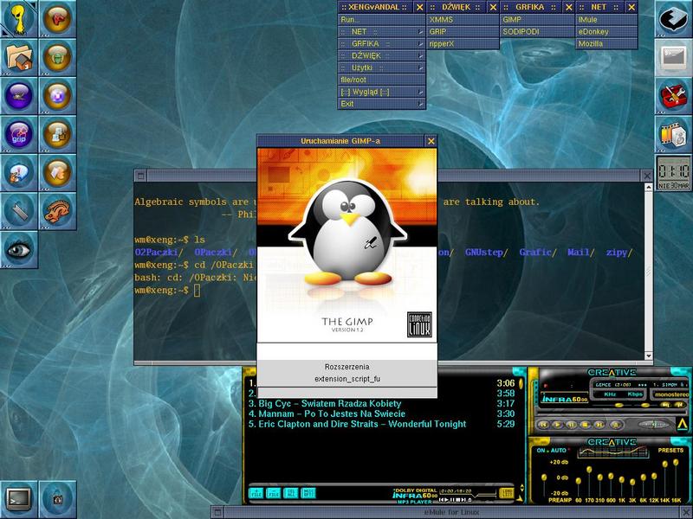Toggle the XMMS shuffle/repeat oval control
The width and height of the screenshot is (693, 519).
pos(655,425)
